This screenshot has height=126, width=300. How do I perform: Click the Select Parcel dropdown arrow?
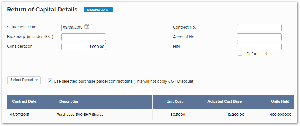pos(37,80)
